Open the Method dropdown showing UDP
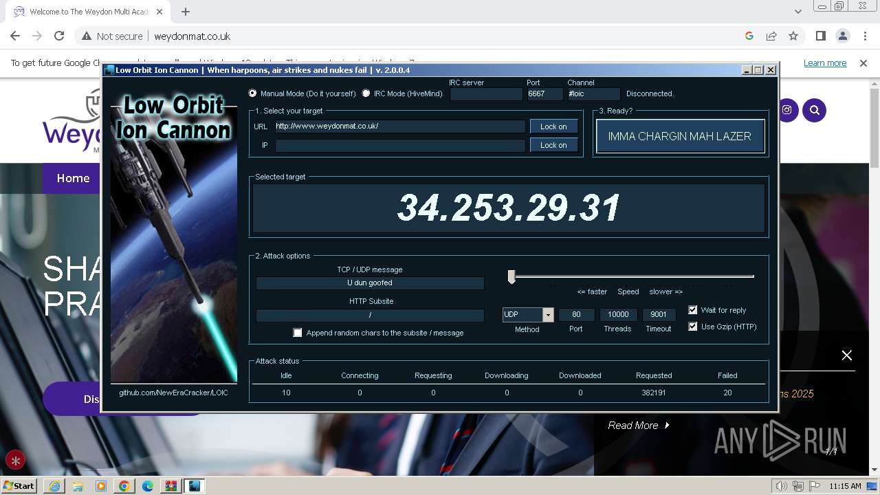Image resolution: width=880 pixels, height=495 pixels. tap(548, 315)
